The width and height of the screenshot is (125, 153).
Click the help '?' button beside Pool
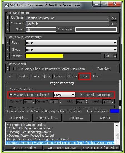point(8,42)
